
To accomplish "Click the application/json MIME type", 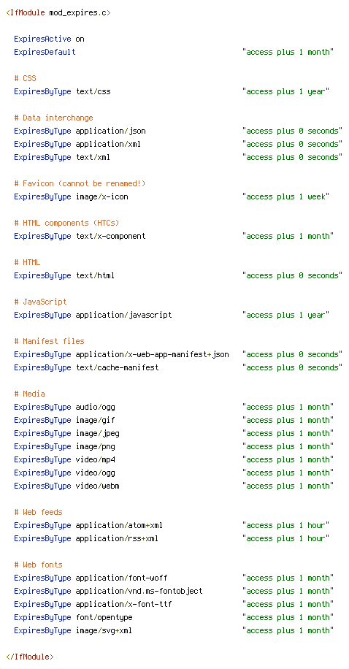I will 110,131.
